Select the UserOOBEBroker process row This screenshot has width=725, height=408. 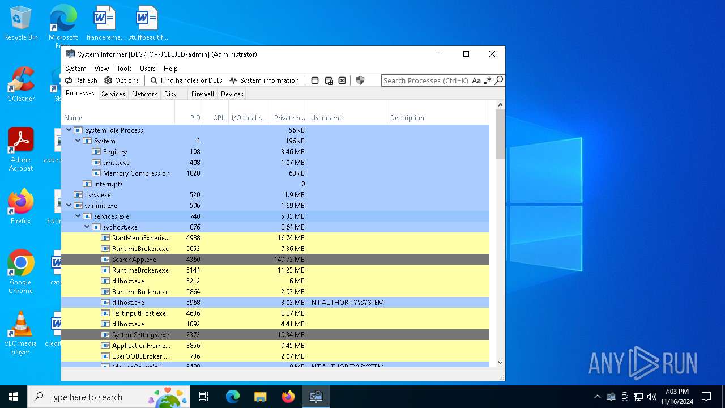click(275, 356)
